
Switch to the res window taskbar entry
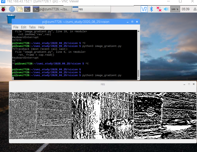click(x=91, y=9)
